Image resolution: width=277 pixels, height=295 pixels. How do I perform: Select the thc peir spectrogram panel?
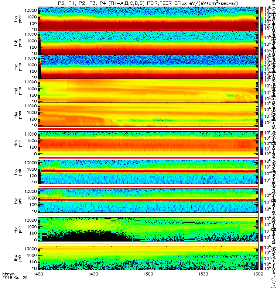148,201
